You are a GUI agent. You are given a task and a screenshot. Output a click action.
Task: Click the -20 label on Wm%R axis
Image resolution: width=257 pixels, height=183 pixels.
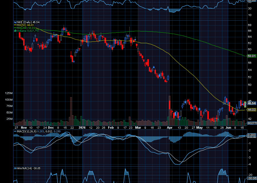pyautogui.click(x=250, y=175)
